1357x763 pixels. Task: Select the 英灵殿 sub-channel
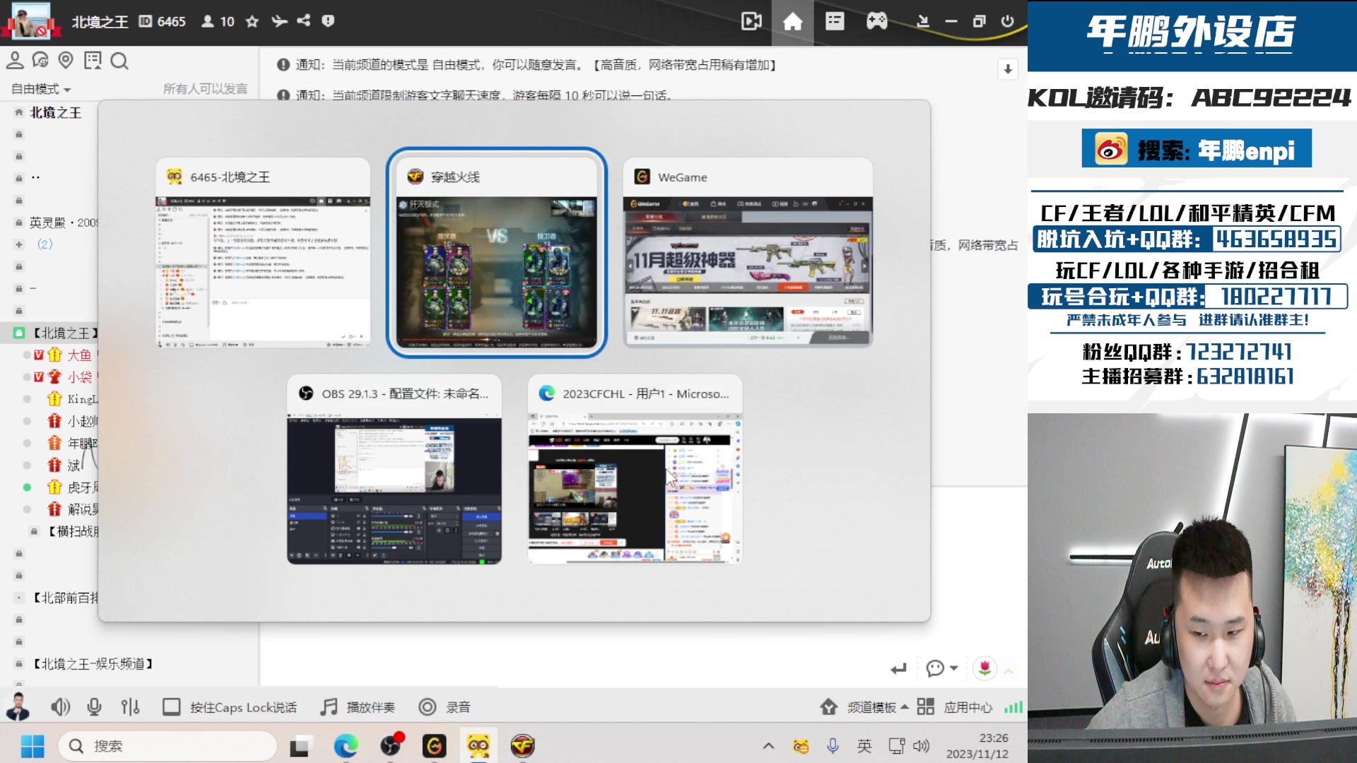63,223
